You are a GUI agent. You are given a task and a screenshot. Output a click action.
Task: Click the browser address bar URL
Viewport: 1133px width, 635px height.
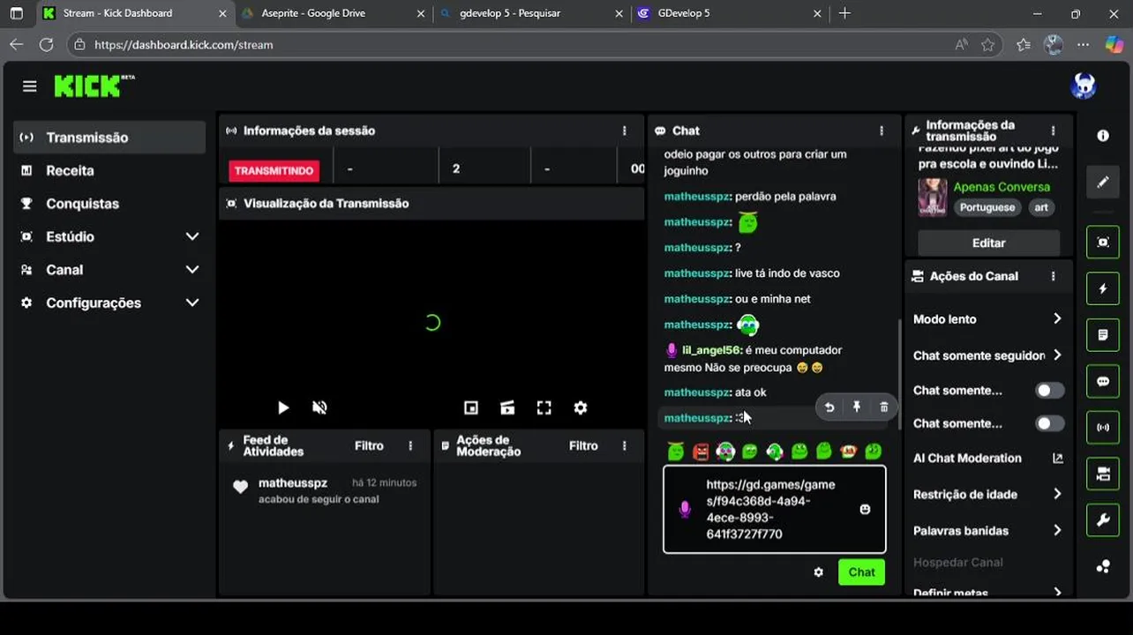pyautogui.click(x=184, y=44)
